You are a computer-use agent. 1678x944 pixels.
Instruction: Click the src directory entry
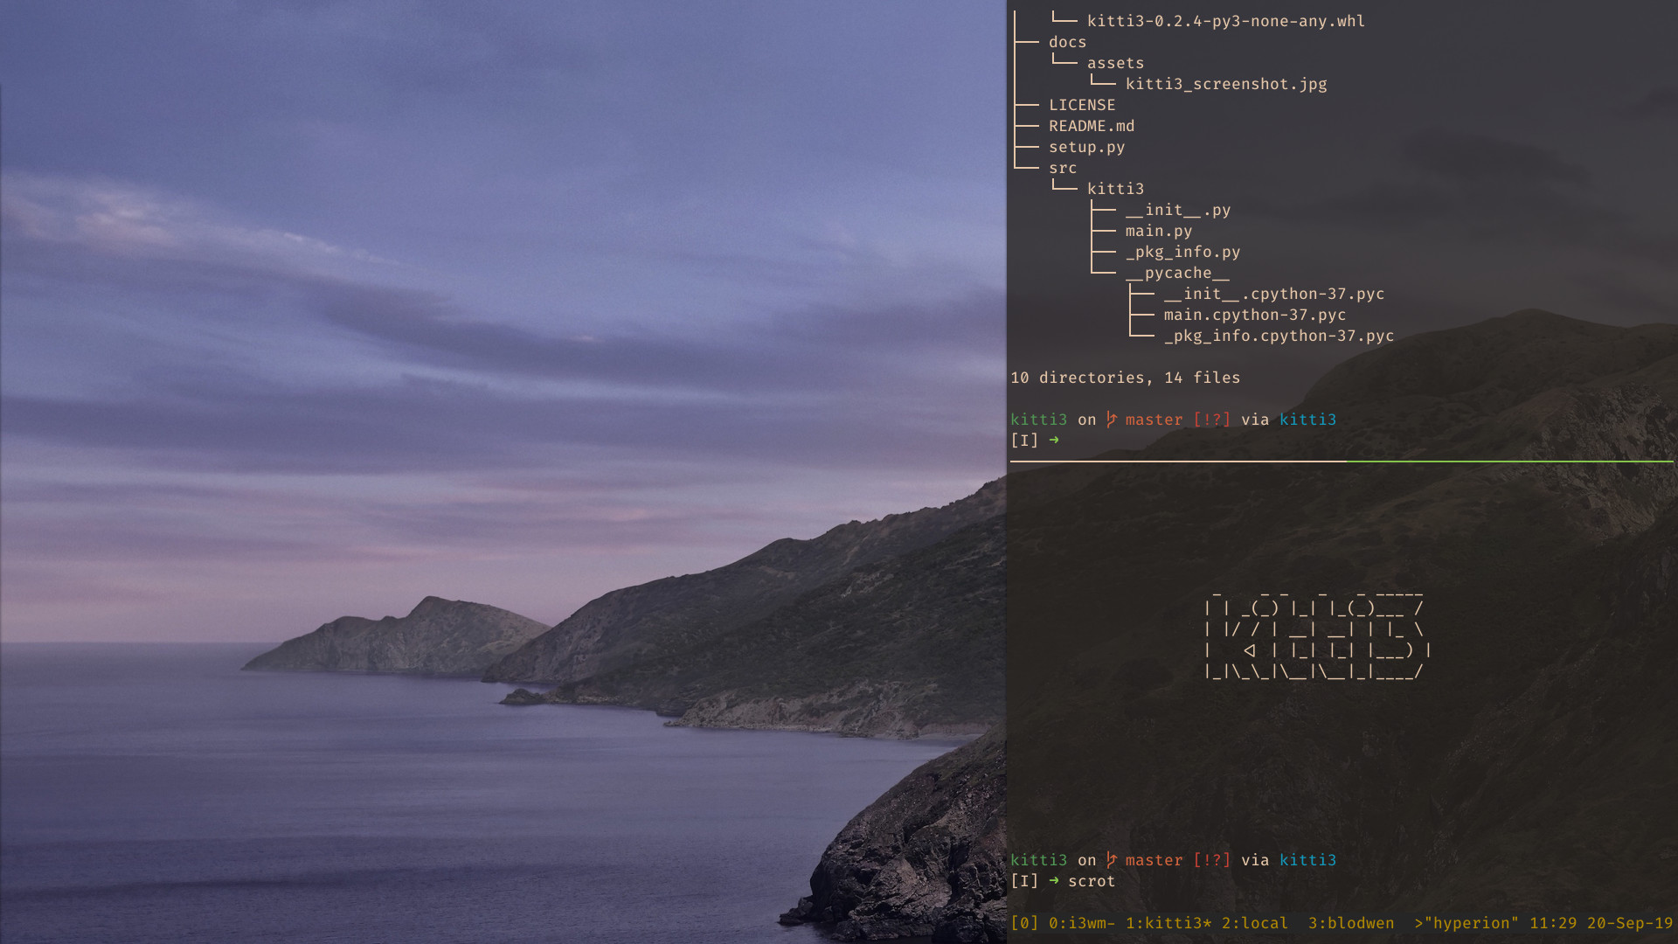click(1063, 168)
